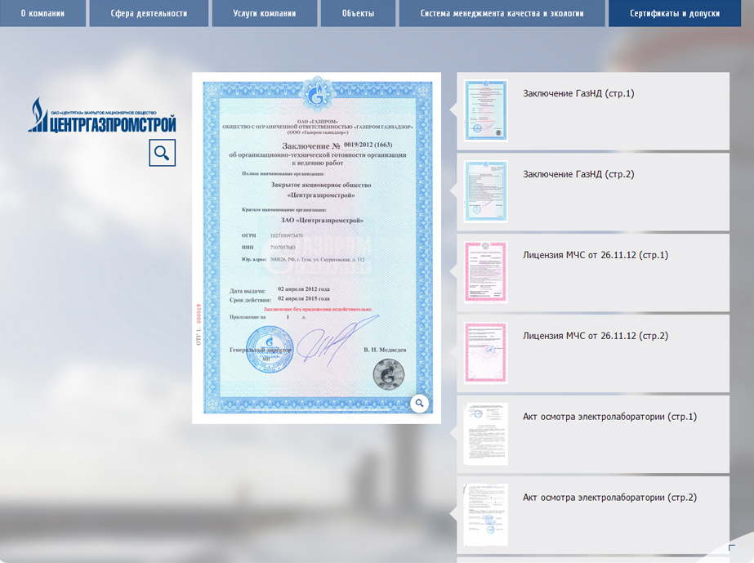Select thumbnail Лицензия МЧС (стр.2)
This screenshot has height=563, width=754.
486,353
